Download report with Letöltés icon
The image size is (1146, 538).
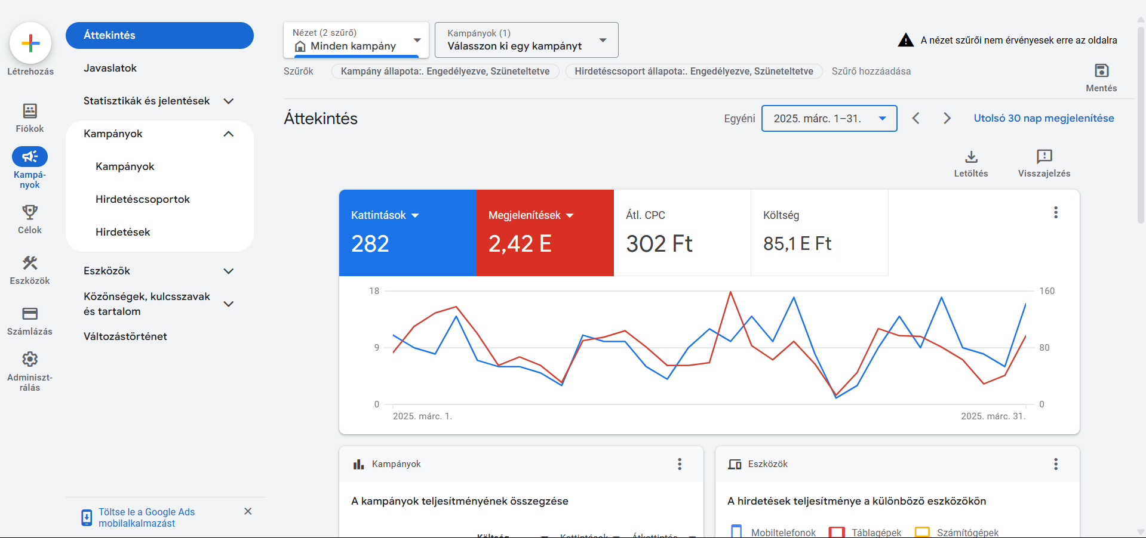click(971, 157)
